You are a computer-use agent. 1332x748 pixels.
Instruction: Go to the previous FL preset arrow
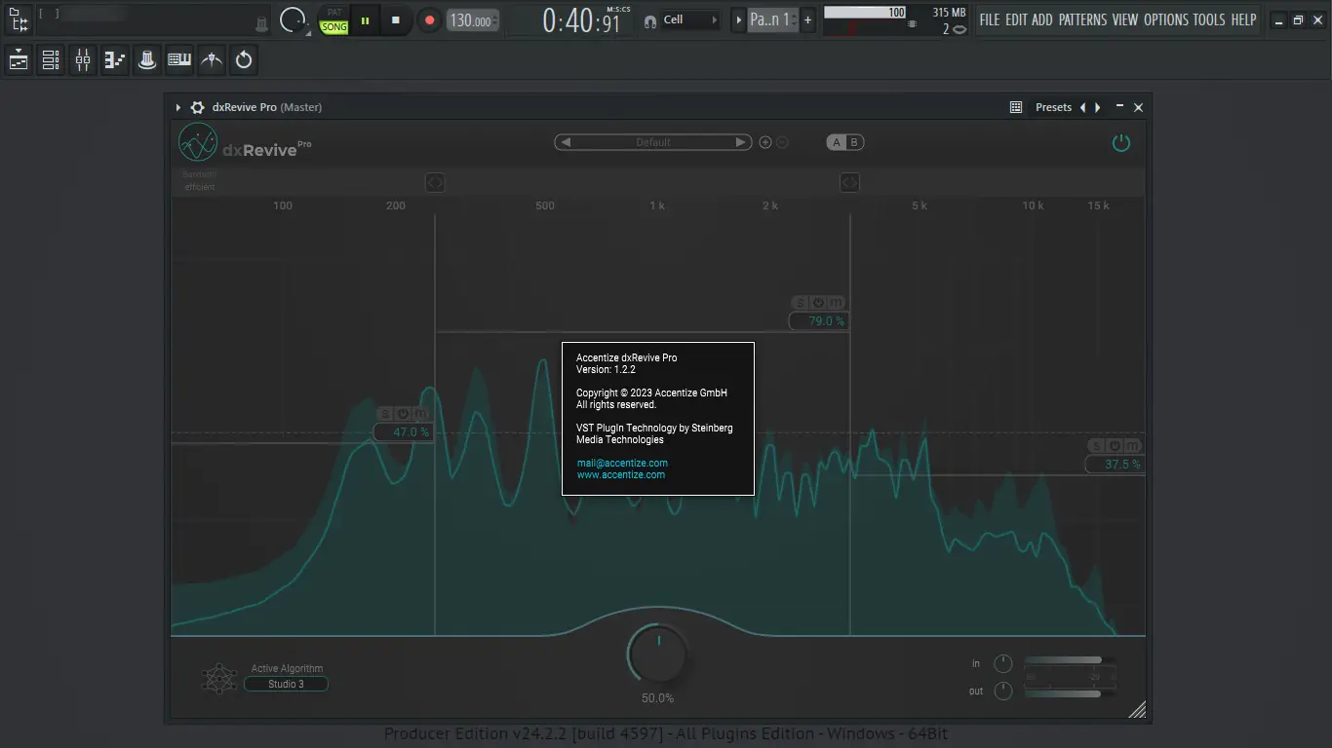click(1082, 107)
